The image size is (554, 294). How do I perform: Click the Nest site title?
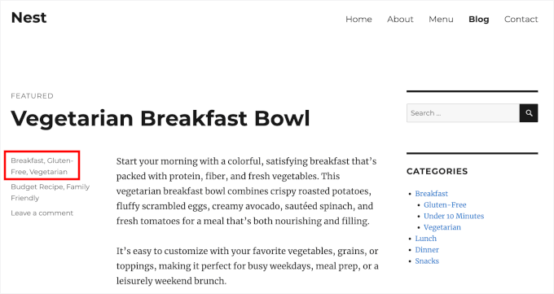(x=29, y=18)
